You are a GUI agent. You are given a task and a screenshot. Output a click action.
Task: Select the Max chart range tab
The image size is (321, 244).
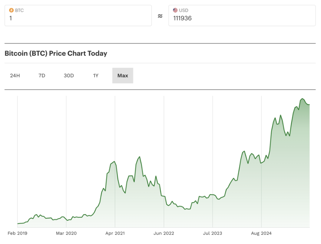123,75
